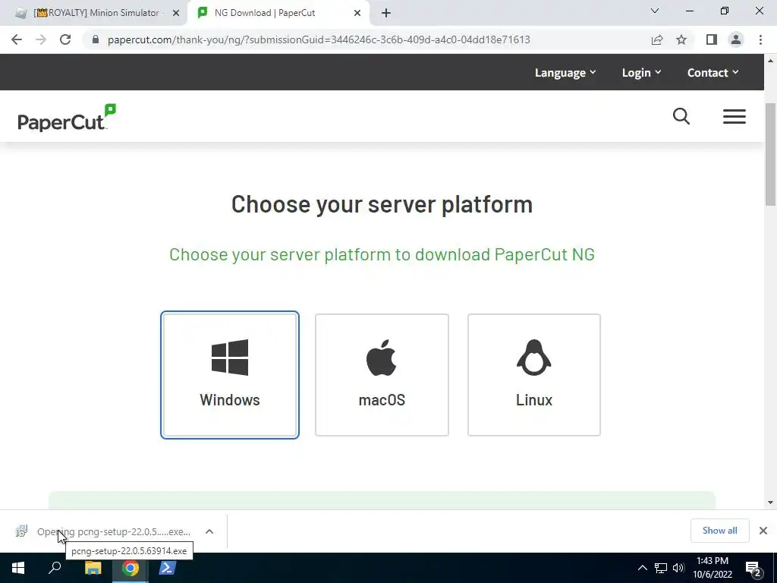Choose the Windows platform card
This screenshot has height=583, width=777.
[229, 375]
